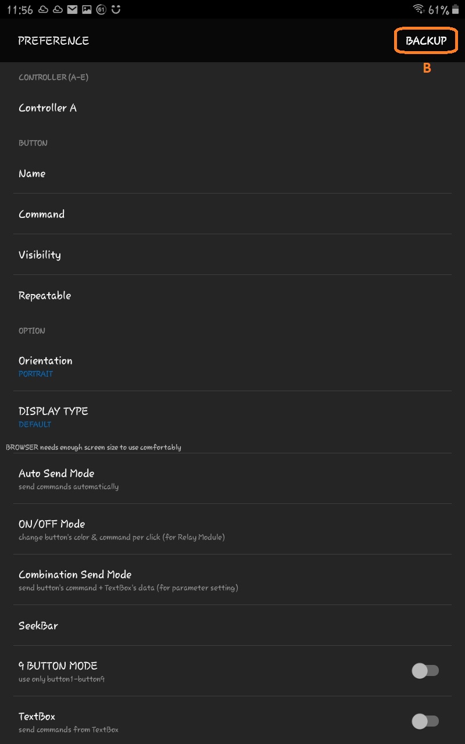Screen dimensions: 465x744
Task: Tap the mail notification icon in status bar
Action: click(x=72, y=10)
